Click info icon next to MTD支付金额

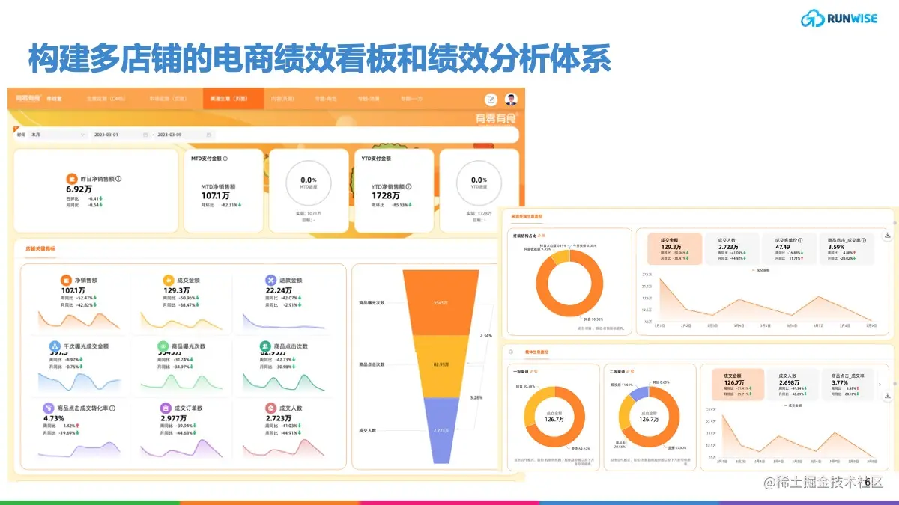225,159
